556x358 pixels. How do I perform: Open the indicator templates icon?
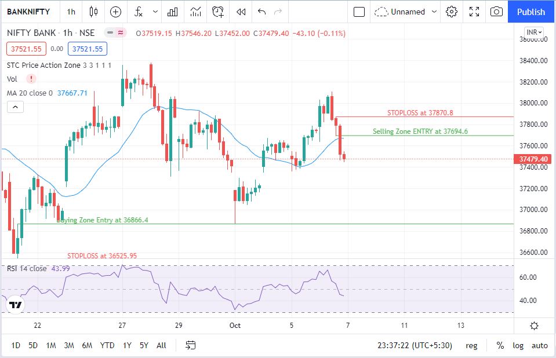pyautogui.click(x=195, y=12)
